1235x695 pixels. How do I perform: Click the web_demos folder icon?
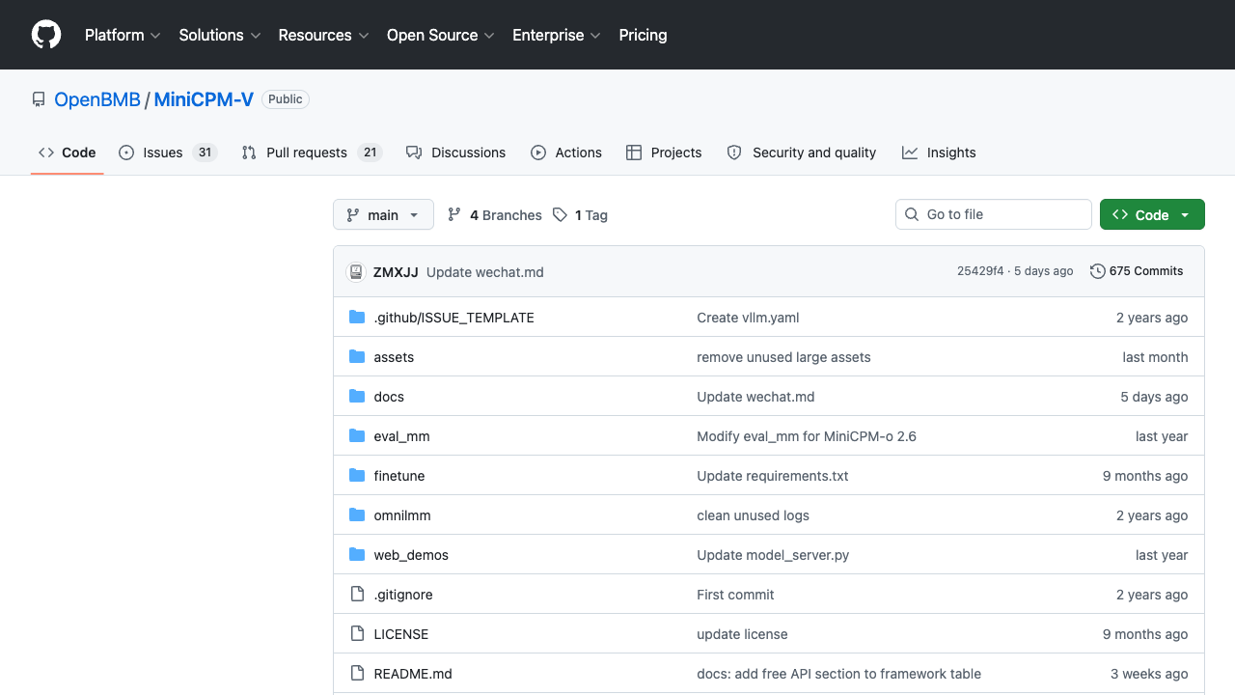click(357, 555)
